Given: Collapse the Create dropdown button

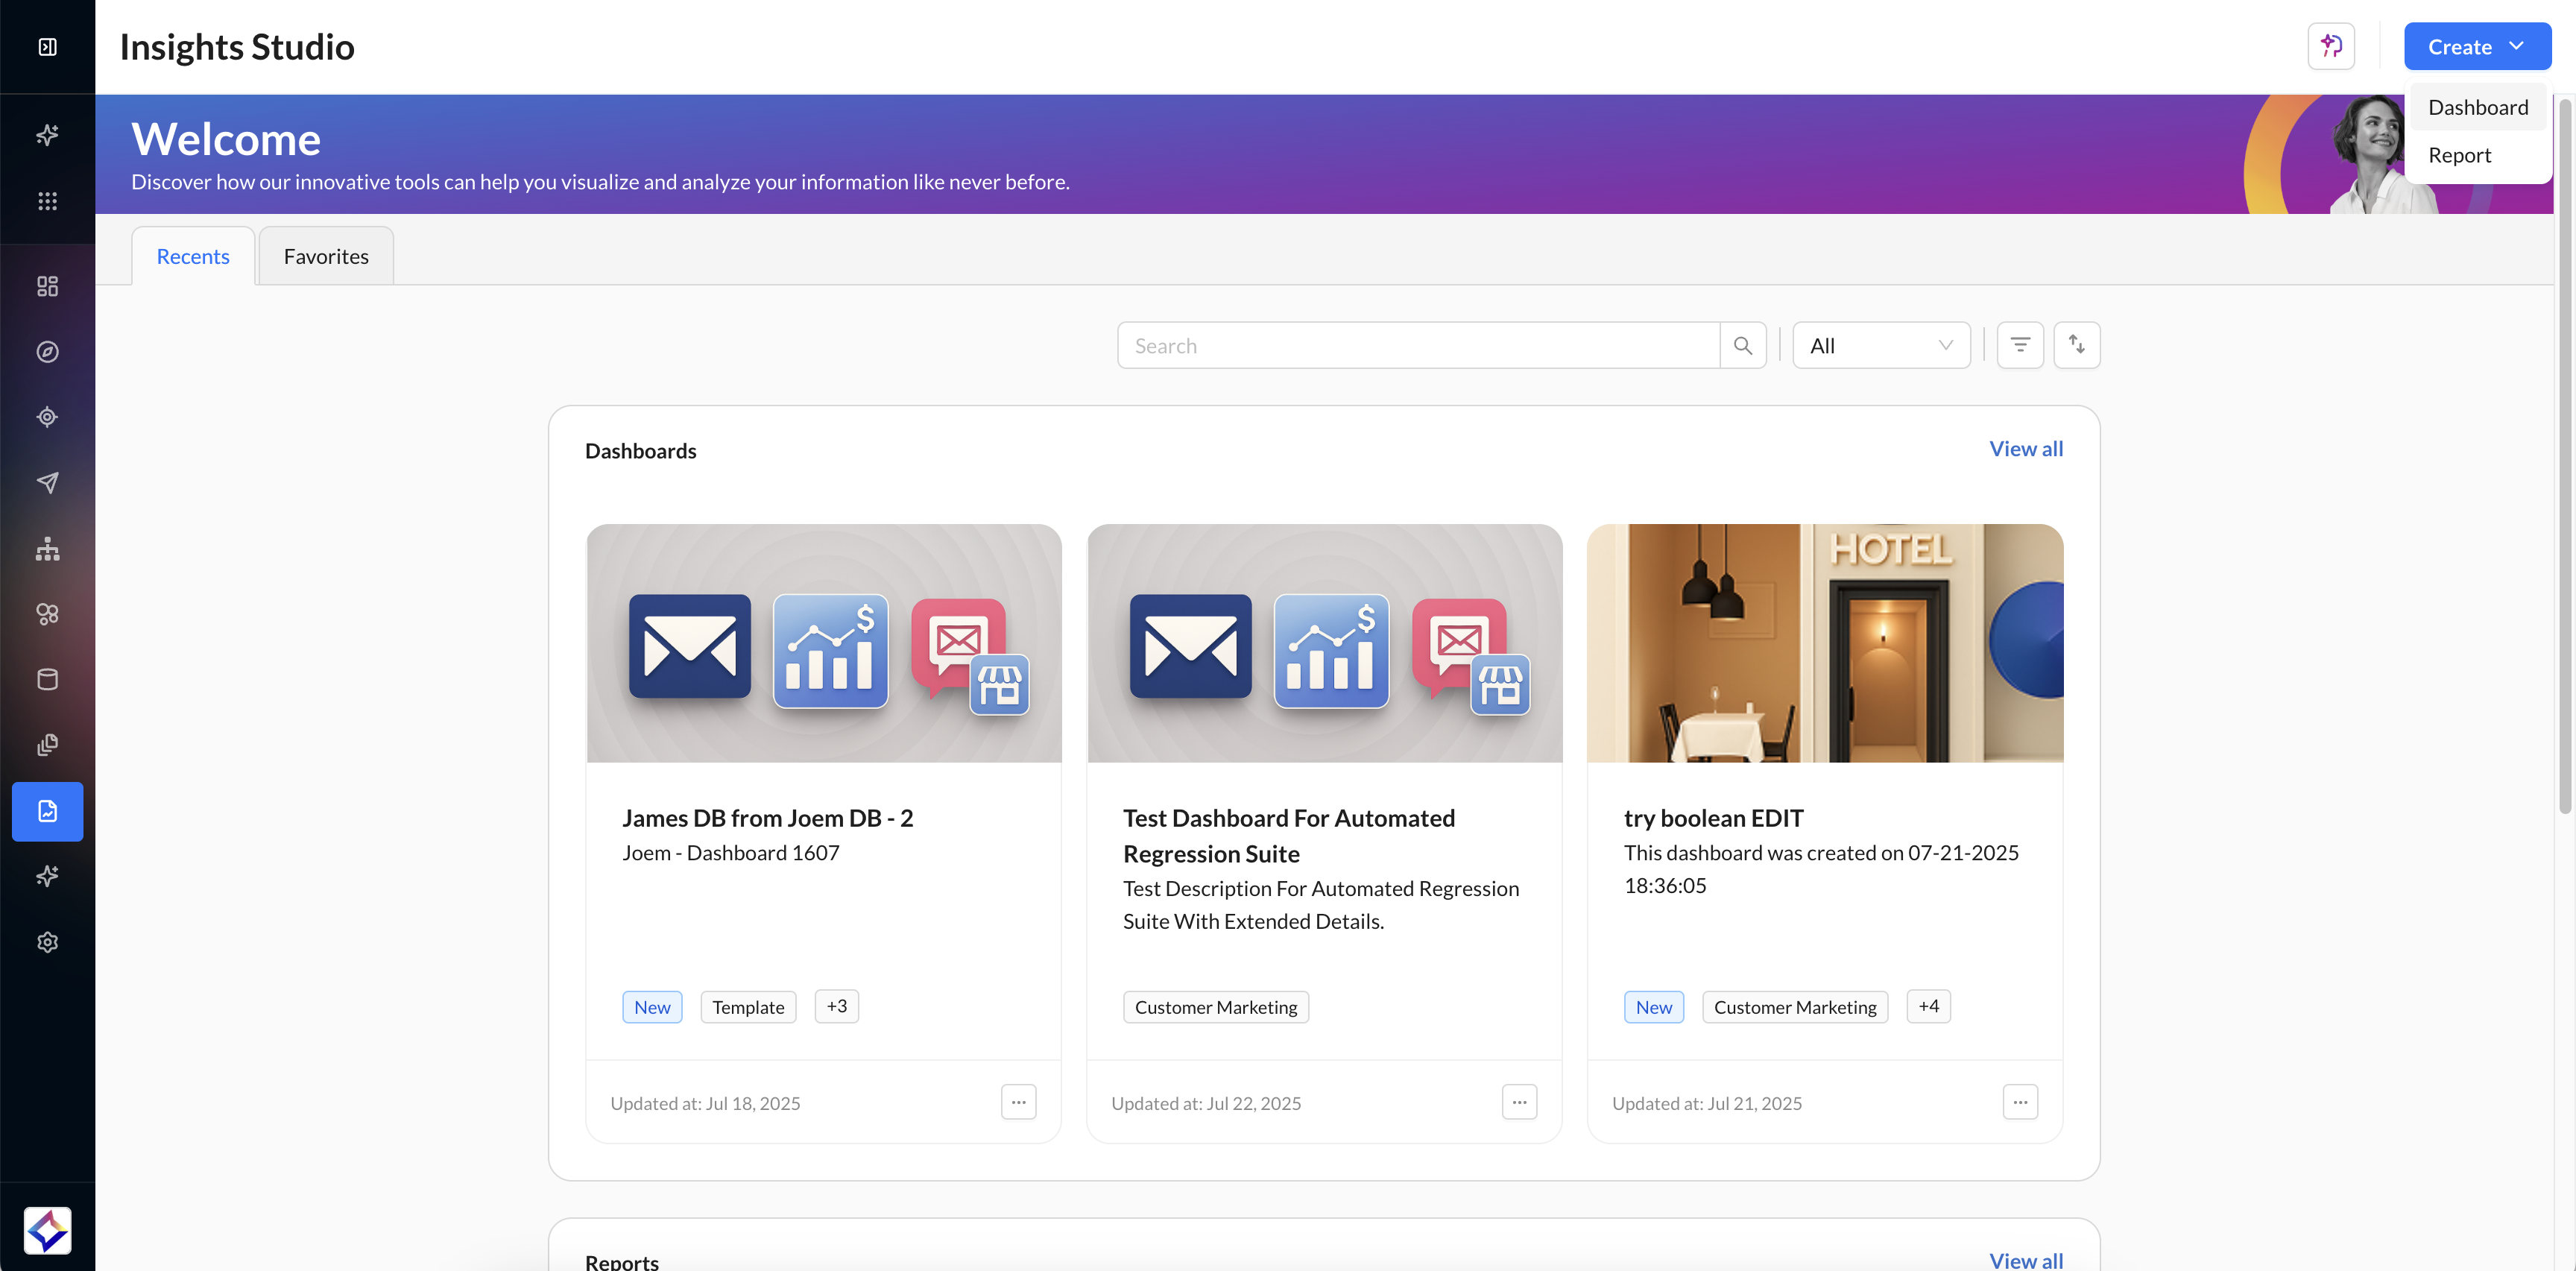Looking at the screenshot, I should click(2477, 47).
